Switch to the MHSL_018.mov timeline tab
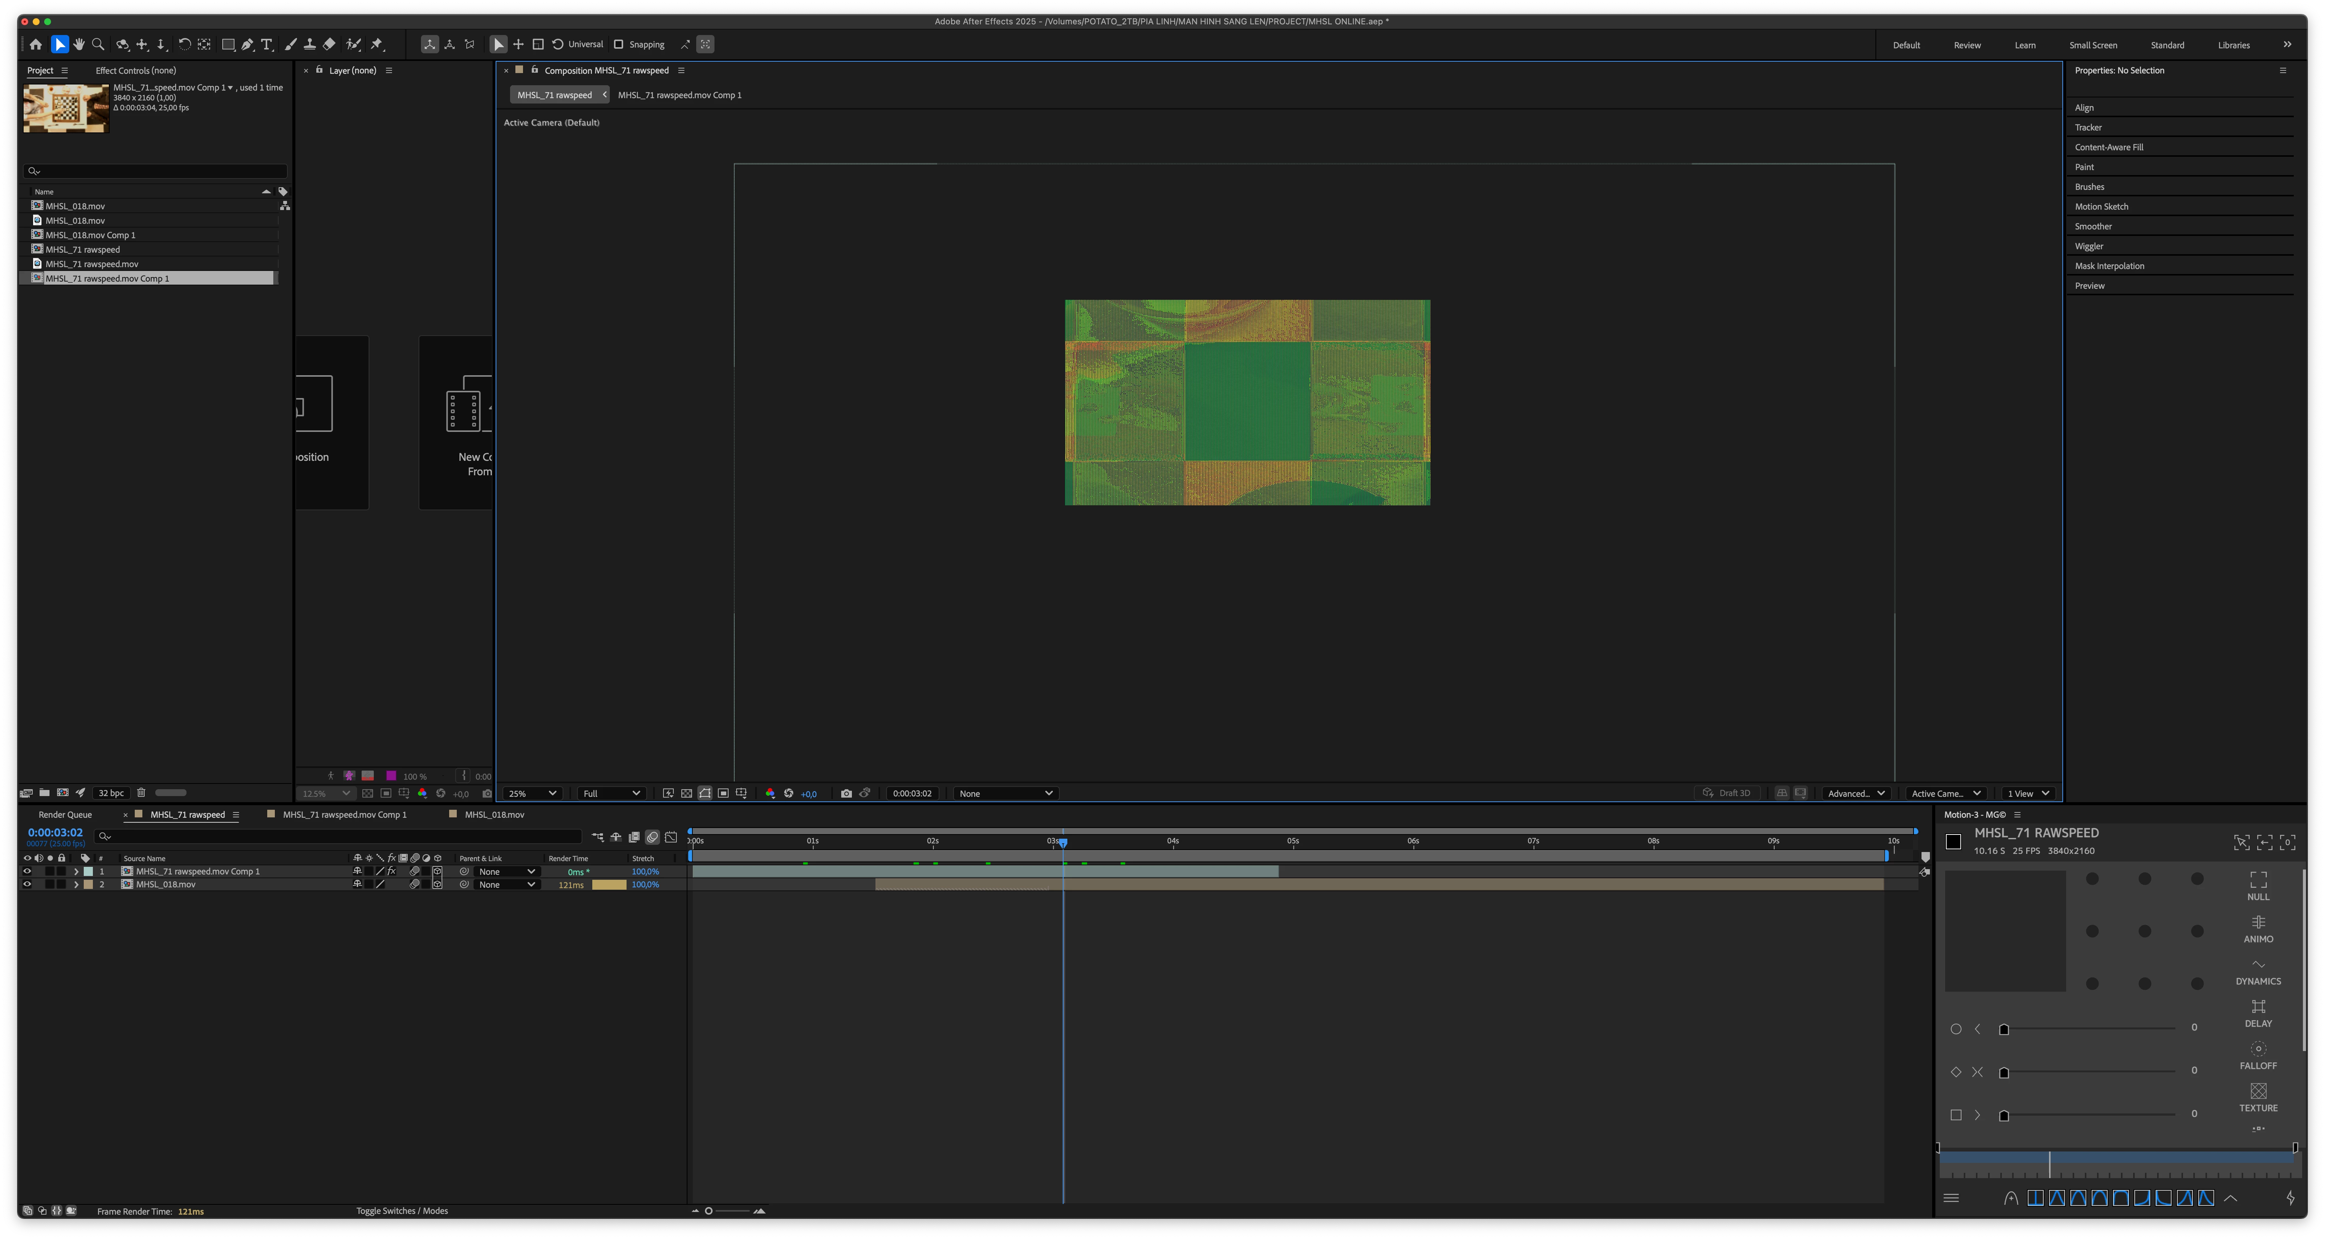 point(494,815)
